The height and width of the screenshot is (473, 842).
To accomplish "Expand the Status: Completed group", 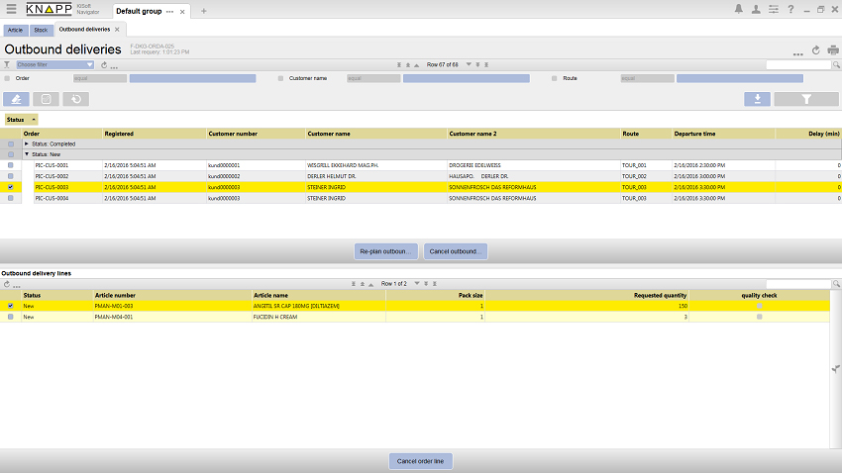I will pos(27,143).
